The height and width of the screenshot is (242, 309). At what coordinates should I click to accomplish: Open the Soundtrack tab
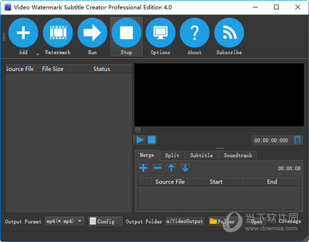(x=238, y=155)
